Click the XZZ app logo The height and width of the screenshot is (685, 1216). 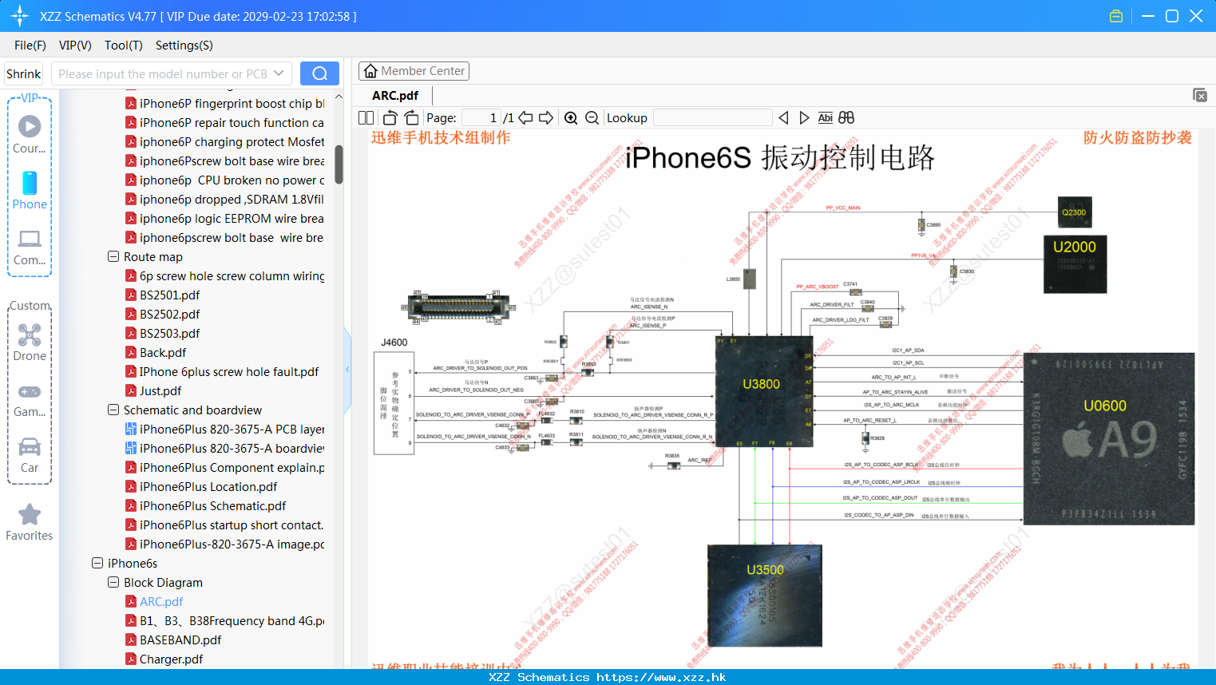[20, 16]
